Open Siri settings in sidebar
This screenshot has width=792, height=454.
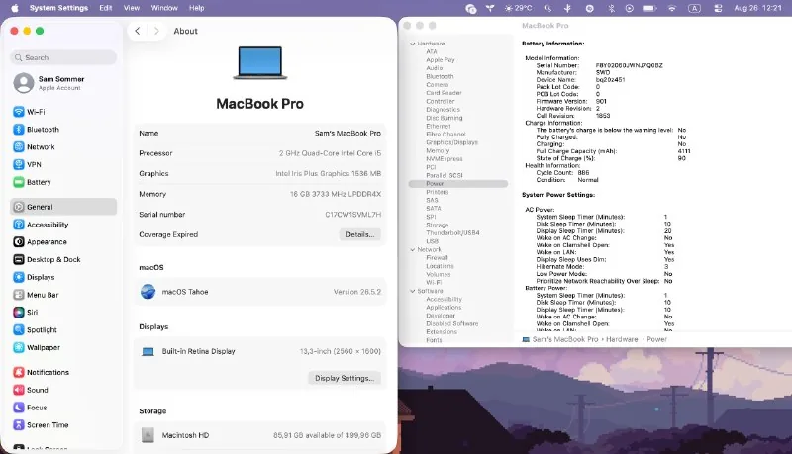(x=63, y=313)
